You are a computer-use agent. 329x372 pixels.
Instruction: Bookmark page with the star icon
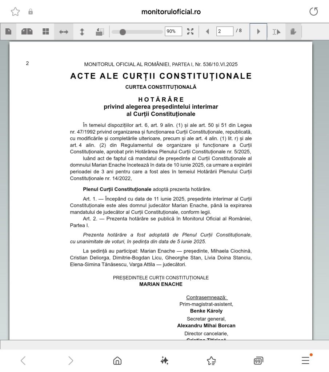[15, 12]
